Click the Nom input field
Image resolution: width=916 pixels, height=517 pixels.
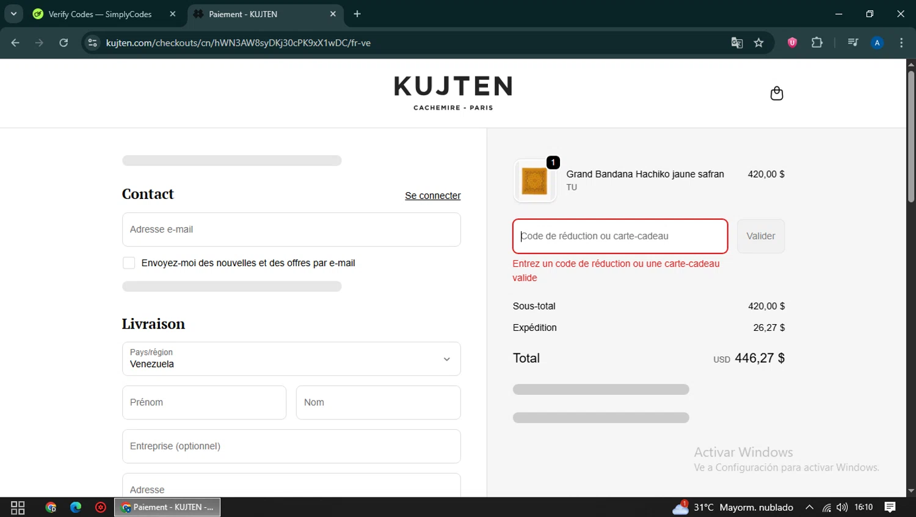tap(378, 402)
